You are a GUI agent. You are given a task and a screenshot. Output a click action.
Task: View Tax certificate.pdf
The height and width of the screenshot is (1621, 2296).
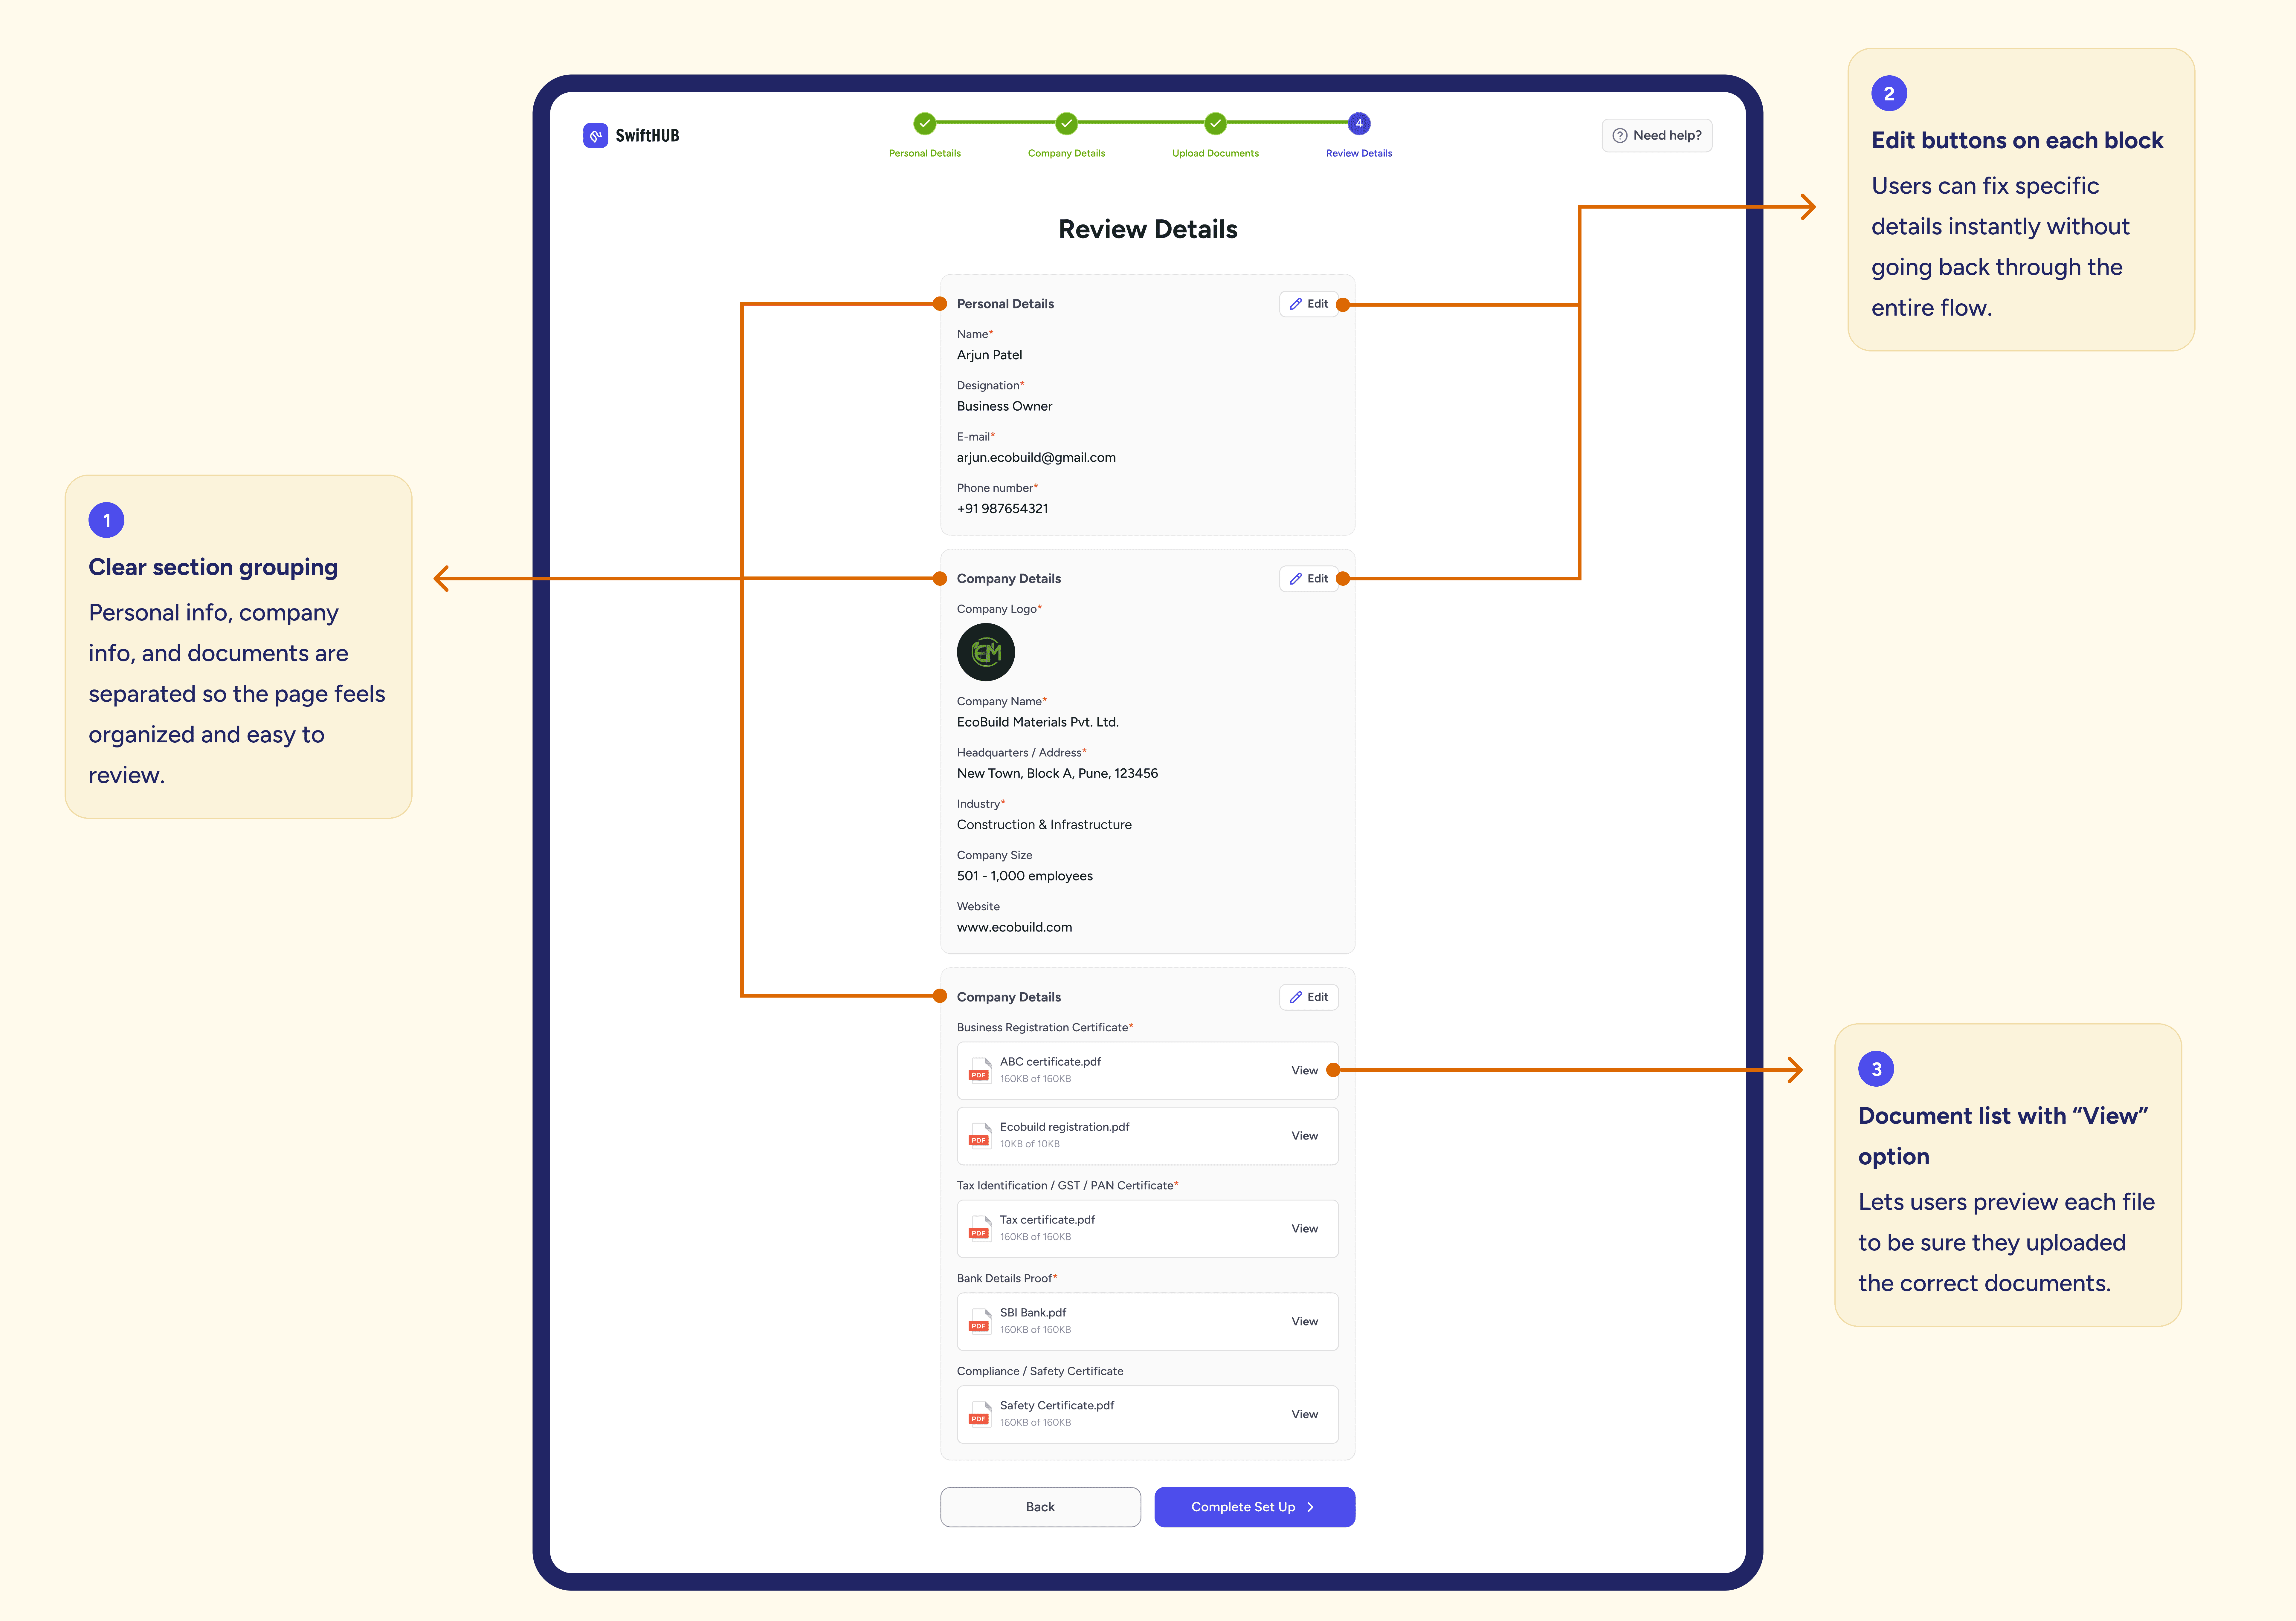[1304, 1228]
